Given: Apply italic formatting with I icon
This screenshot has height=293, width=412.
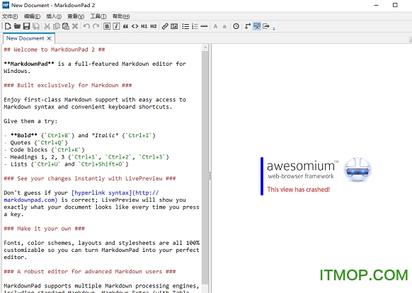Looking at the screenshot, I should click(x=116, y=26).
